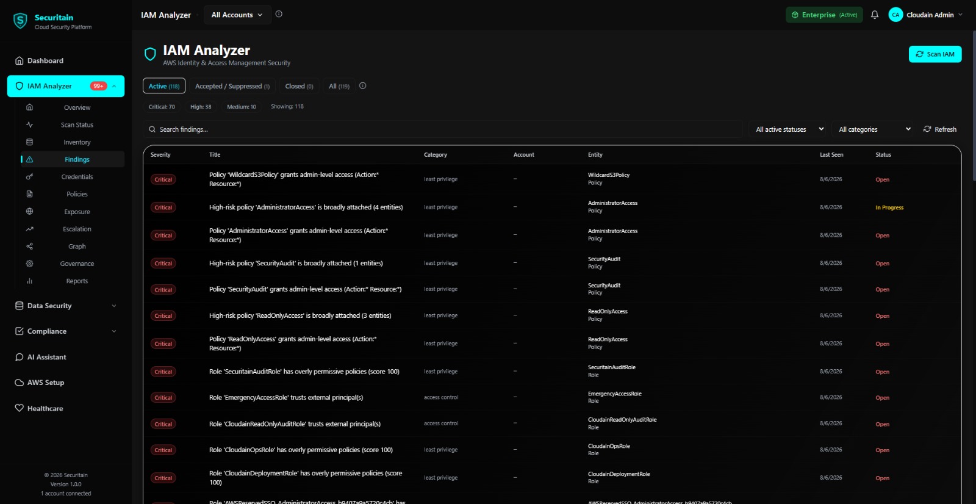
Task: Filter by Medium: 10 chip
Action: click(x=242, y=107)
